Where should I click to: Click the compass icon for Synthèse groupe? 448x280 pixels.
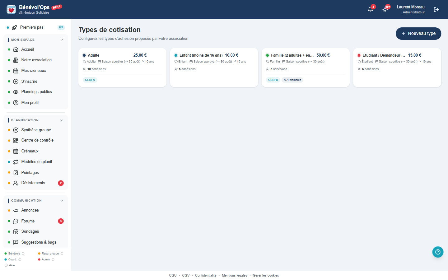(16, 130)
